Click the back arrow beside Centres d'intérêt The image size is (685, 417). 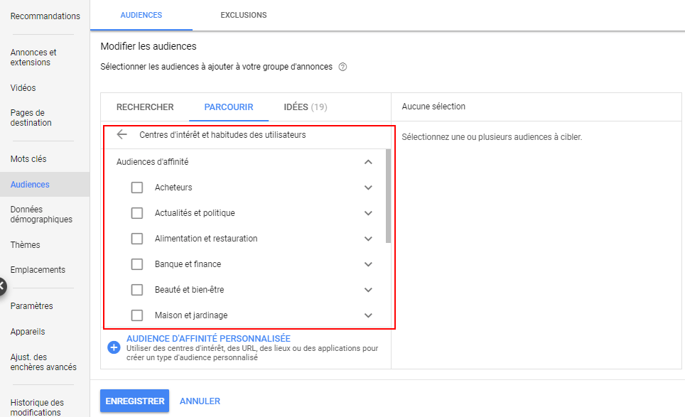click(x=122, y=134)
